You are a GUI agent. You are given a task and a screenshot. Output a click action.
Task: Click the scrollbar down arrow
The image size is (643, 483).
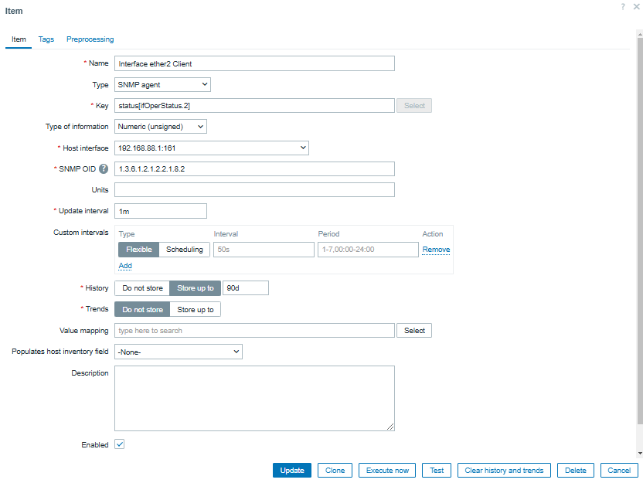coord(640,454)
